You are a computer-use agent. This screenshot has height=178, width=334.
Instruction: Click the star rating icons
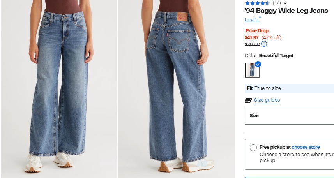point(258,3)
